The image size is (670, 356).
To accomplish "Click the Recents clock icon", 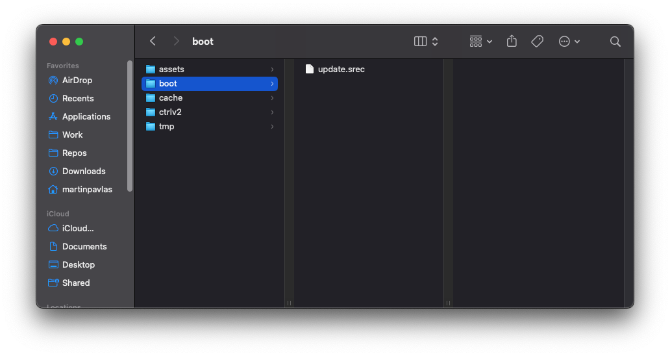I will [x=53, y=98].
